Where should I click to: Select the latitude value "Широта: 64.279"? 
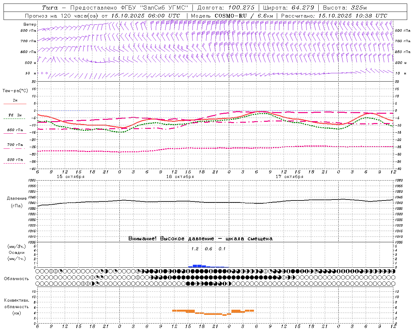[288, 8]
